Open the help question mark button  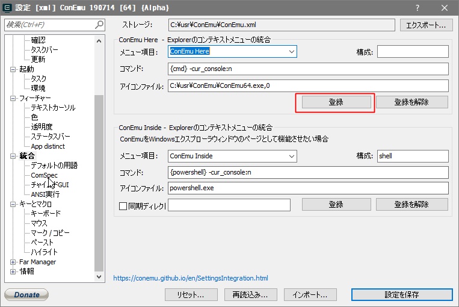click(x=417, y=8)
